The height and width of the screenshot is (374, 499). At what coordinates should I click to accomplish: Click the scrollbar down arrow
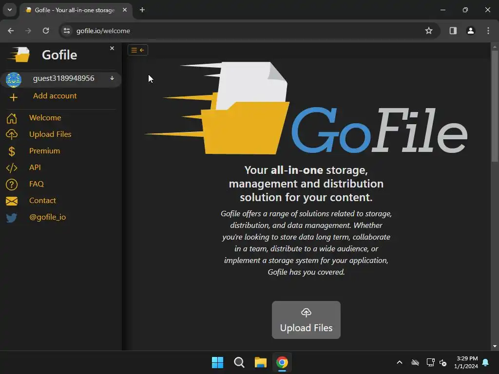coord(495,346)
